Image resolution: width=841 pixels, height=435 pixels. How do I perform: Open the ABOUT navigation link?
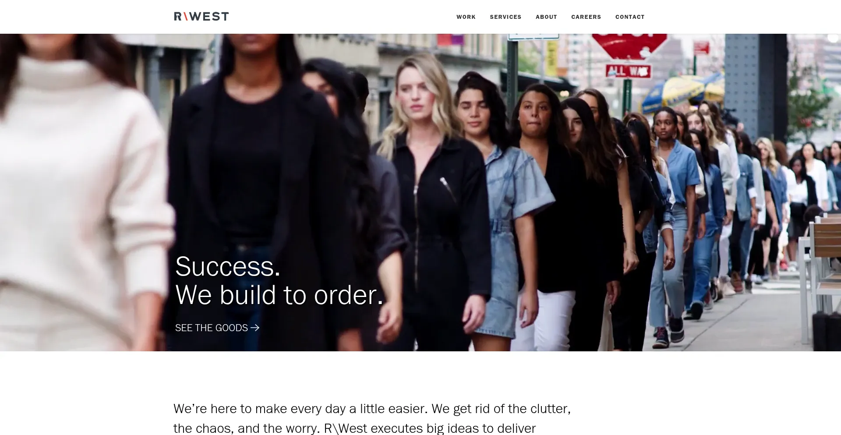pyautogui.click(x=546, y=17)
